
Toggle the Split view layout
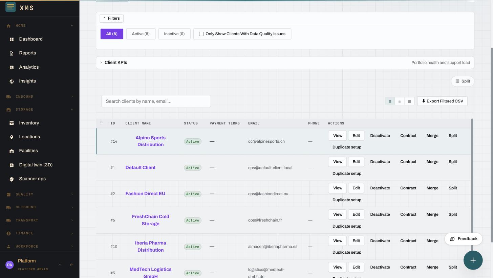pyautogui.click(x=463, y=81)
